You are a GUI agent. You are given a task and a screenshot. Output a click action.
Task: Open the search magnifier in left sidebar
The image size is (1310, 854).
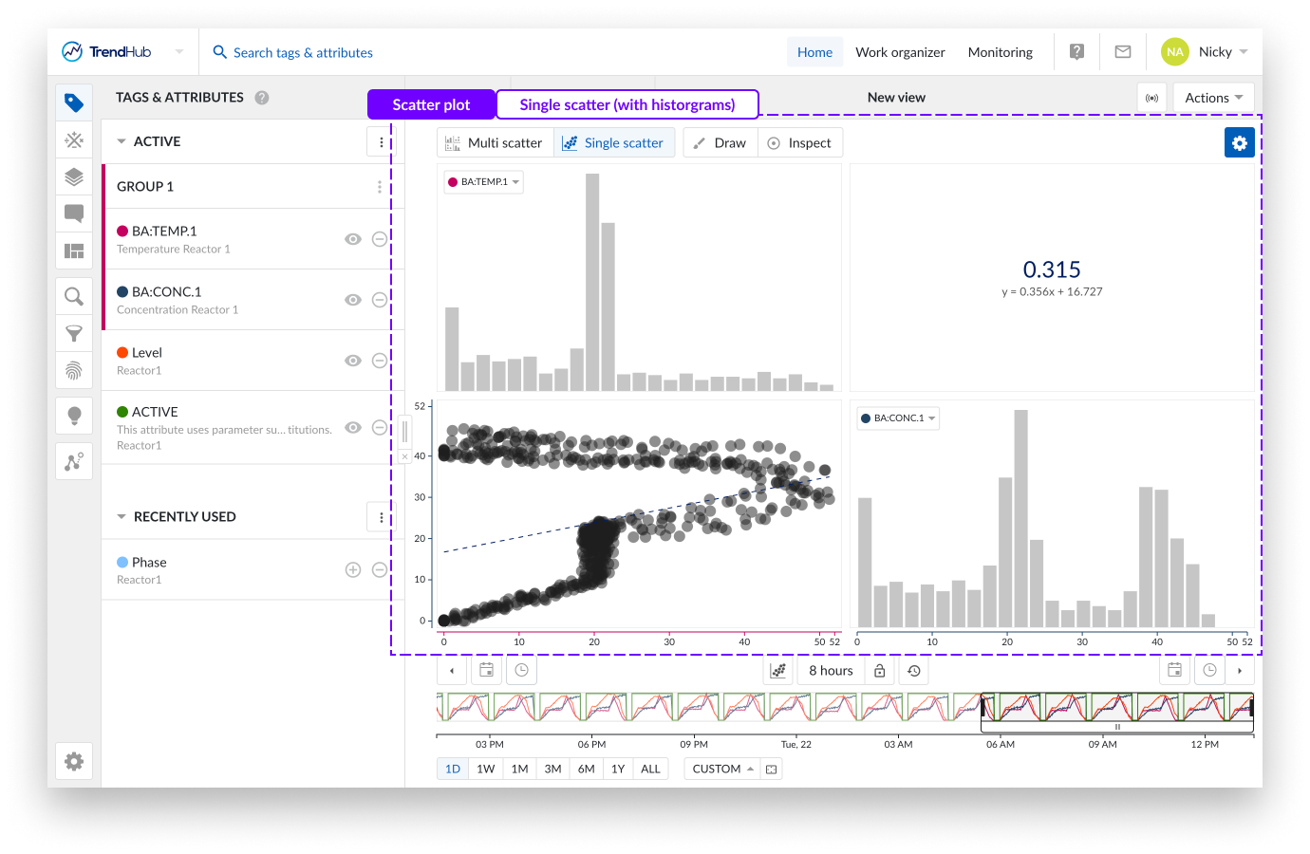click(x=74, y=297)
